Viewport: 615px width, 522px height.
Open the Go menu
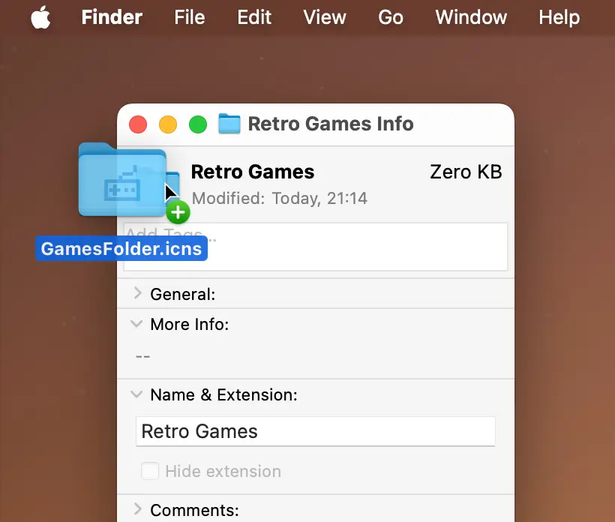(391, 17)
